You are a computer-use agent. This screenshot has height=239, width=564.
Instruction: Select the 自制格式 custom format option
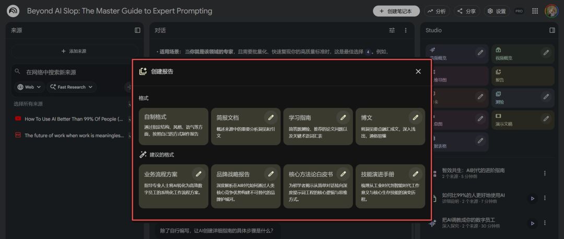point(173,126)
